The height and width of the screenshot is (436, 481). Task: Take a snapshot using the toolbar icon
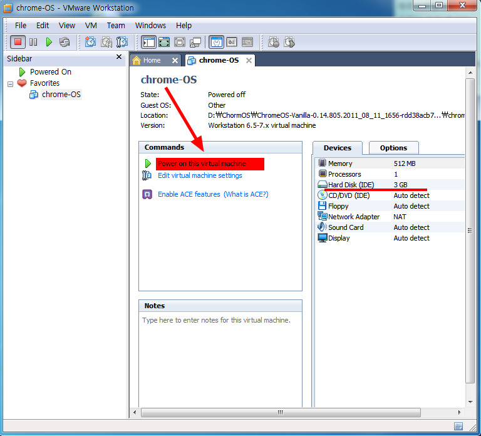(90, 42)
